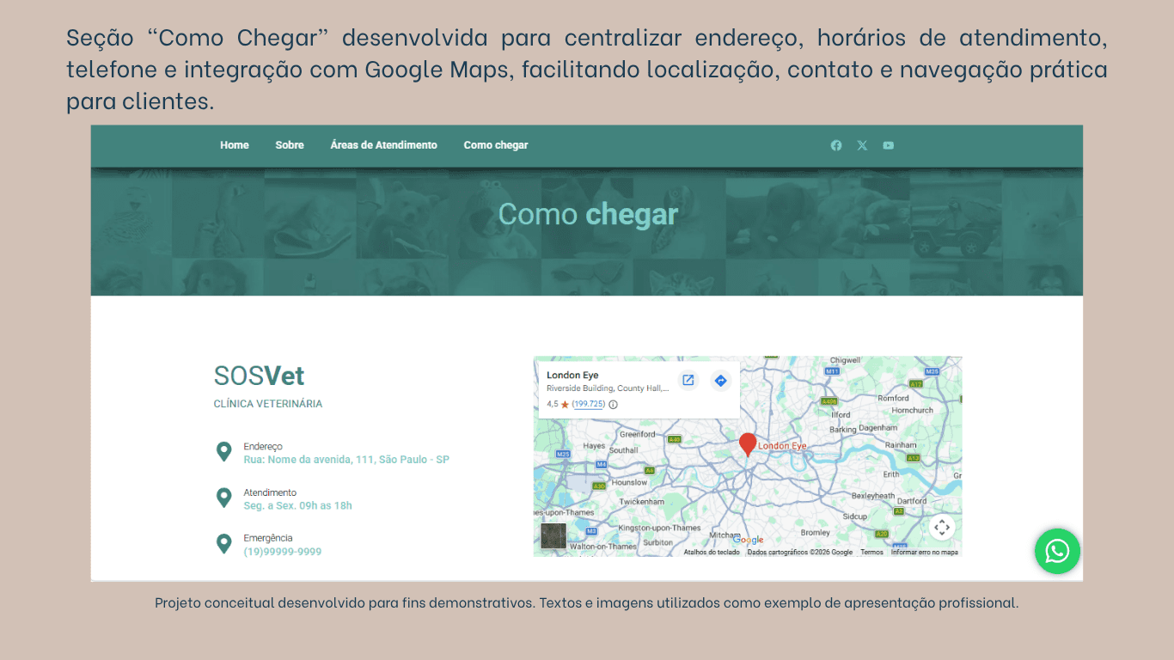Open the X (Twitter) social icon

[x=862, y=145]
